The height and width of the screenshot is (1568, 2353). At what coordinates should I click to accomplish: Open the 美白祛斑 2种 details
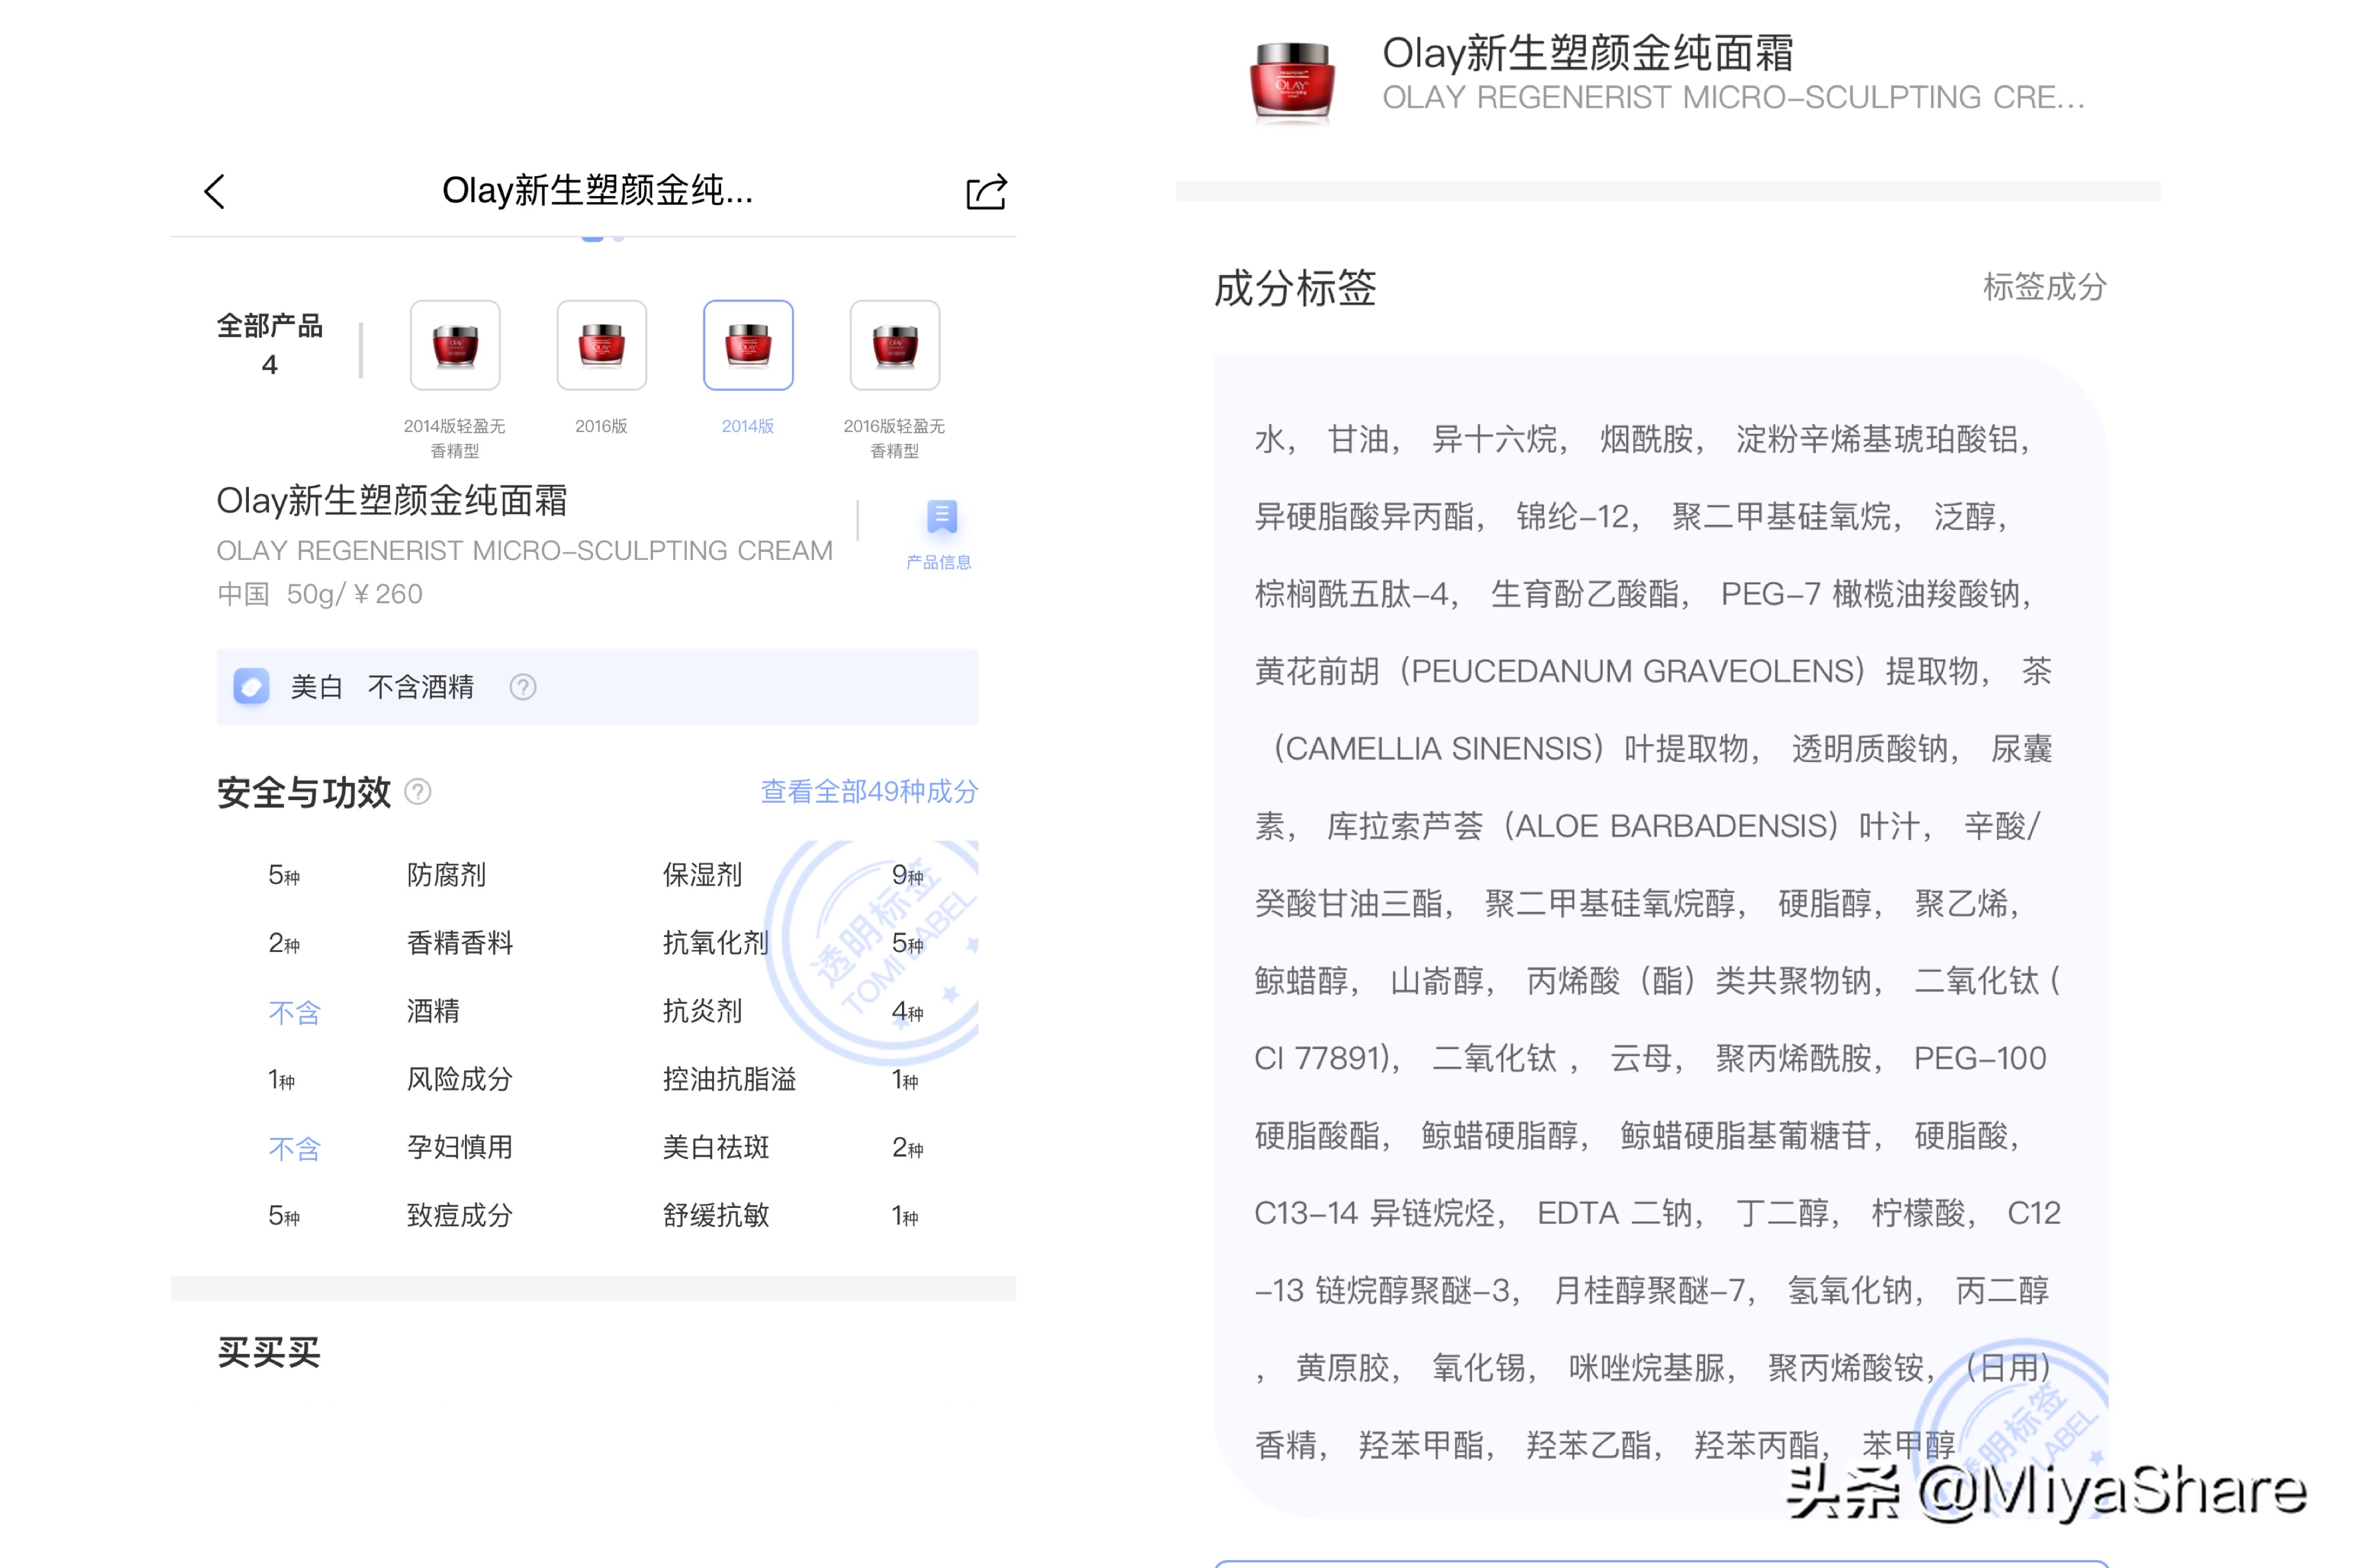pyautogui.click(x=715, y=1147)
